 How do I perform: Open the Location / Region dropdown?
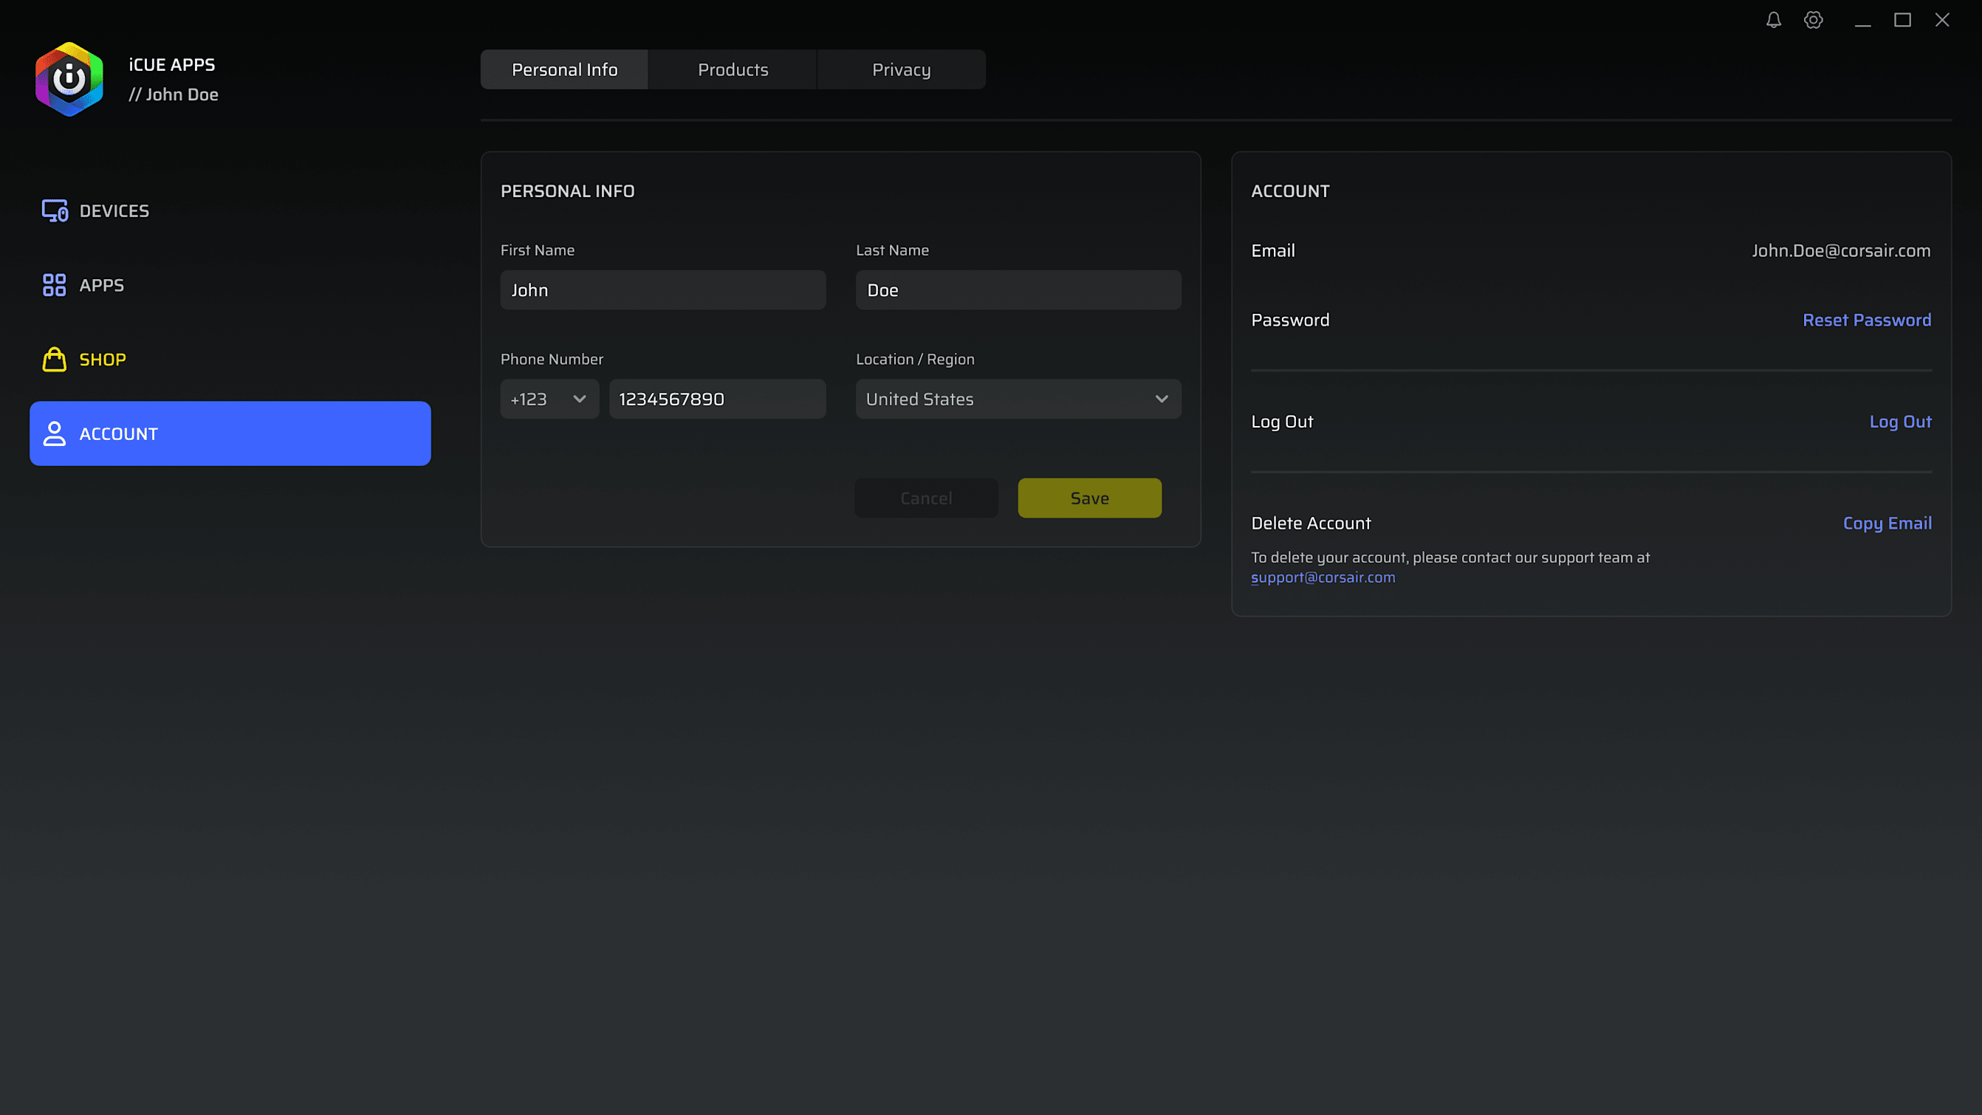coord(1019,399)
